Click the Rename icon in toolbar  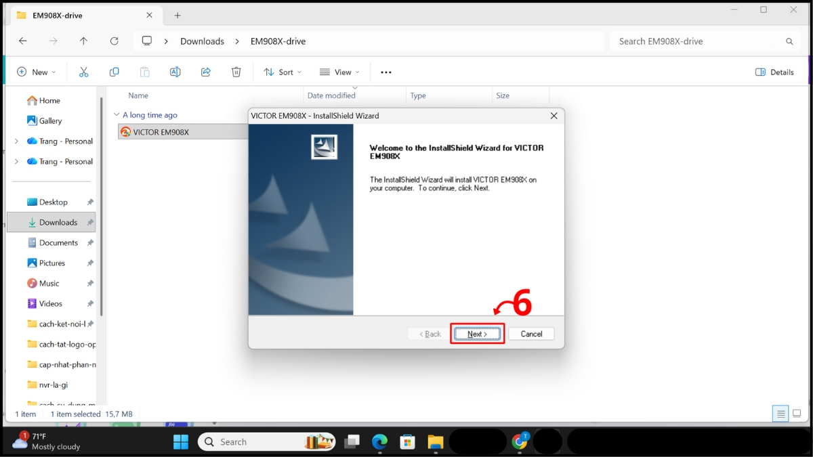(175, 72)
